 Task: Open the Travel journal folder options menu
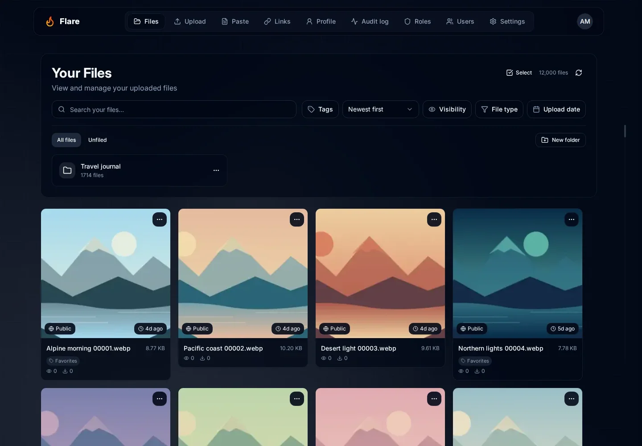coord(216,170)
